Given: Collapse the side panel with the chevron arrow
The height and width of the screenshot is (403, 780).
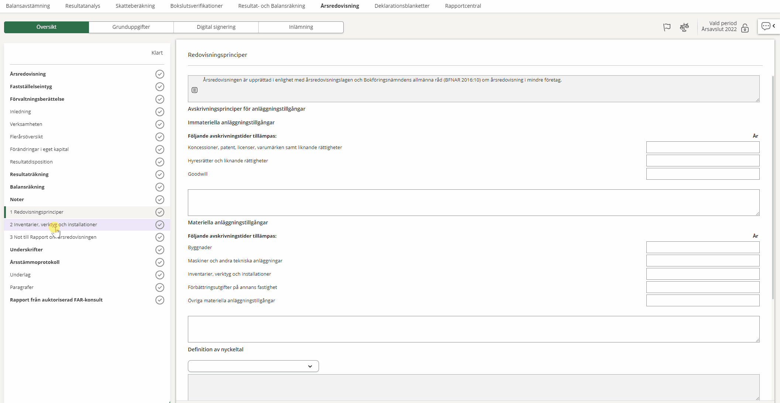Looking at the screenshot, I should point(774,26).
